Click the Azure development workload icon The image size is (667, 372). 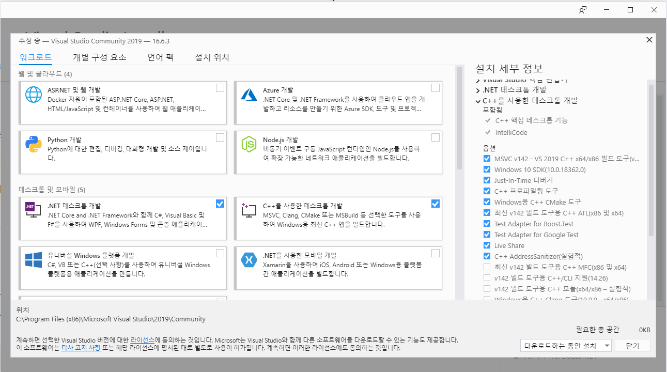[x=249, y=95]
